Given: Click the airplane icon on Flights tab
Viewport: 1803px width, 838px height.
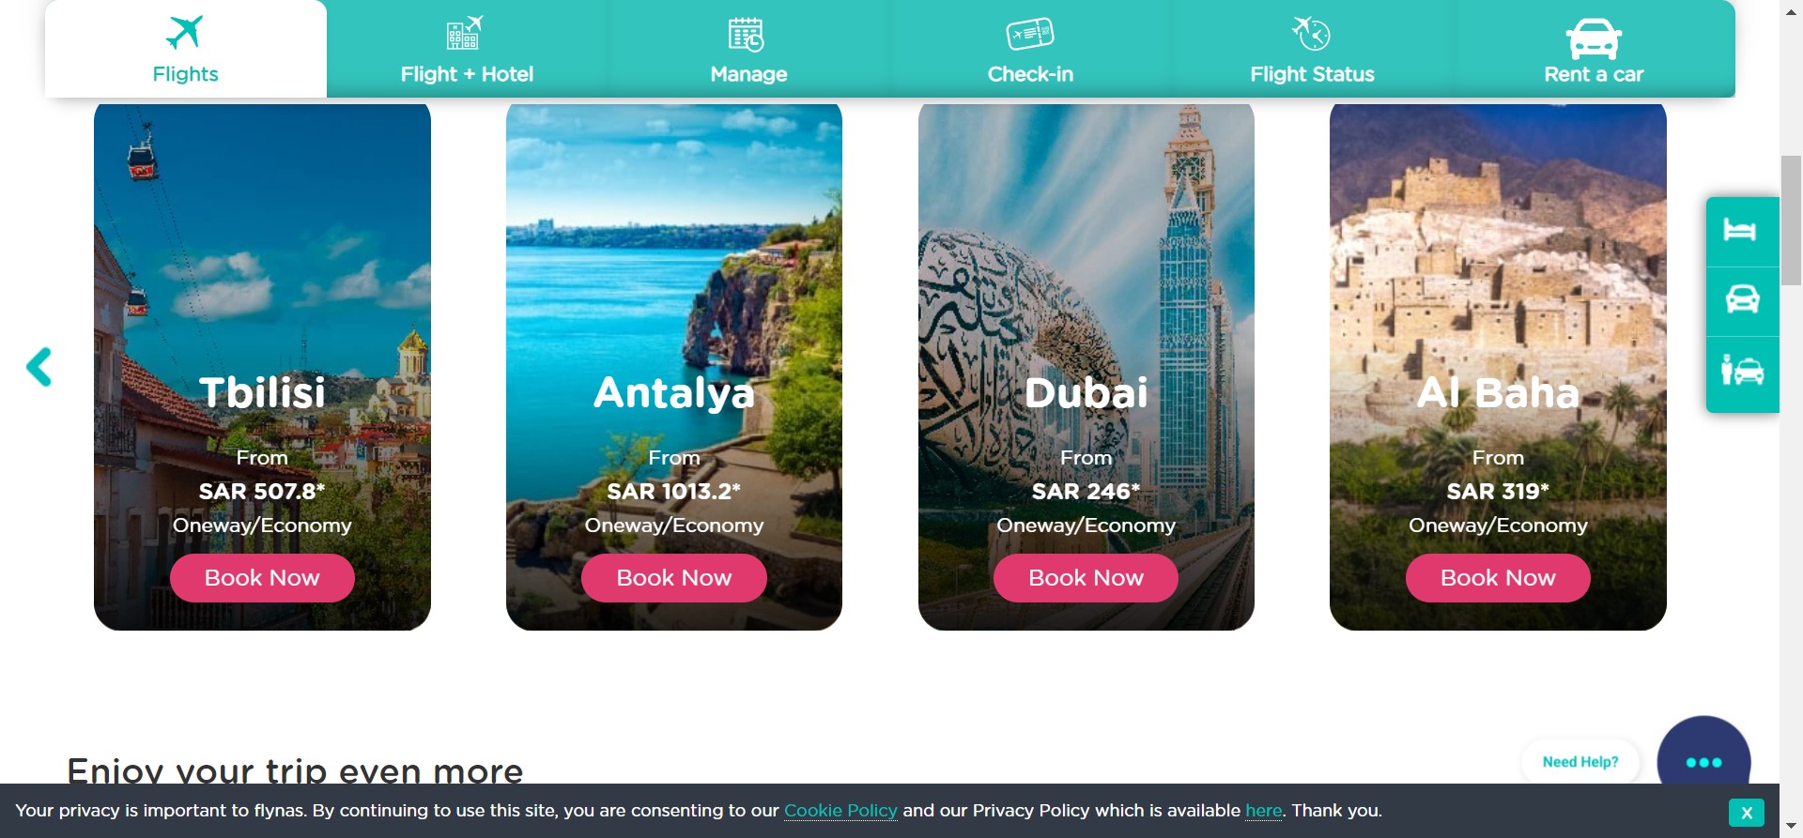Looking at the screenshot, I should coord(185,32).
